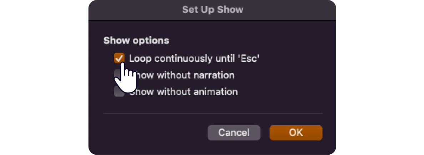The width and height of the screenshot is (424, 155).
Task: Confirm settings with the OK button
Action: coord(296,133)
